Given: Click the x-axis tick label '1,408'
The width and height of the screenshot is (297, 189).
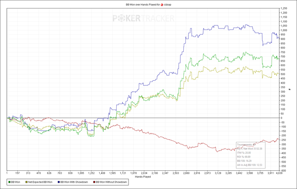Looking at the screenshot, I should coord(102,173).
